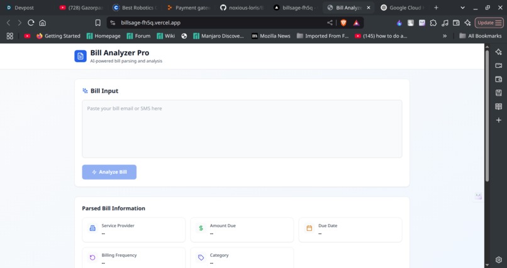Image resolution: width=507 pixels, height=268 pixels.
Task: Share the page via the share icon
Action: (330, 23)
